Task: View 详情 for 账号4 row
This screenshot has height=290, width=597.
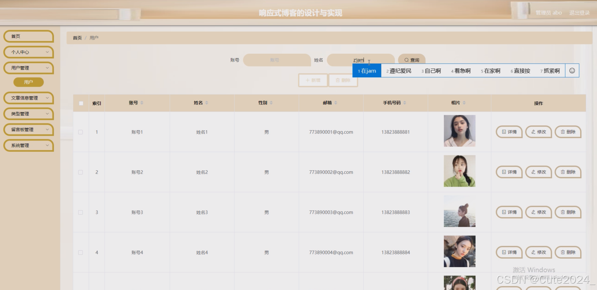Action: (509, 252)
